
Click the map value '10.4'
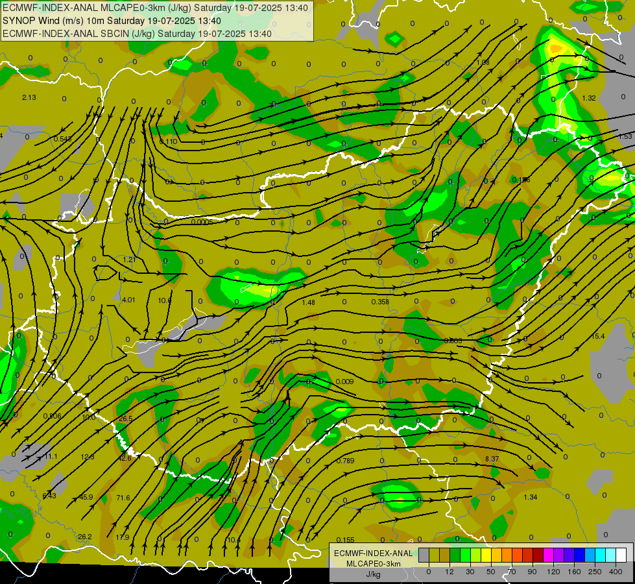pos(234,541)
